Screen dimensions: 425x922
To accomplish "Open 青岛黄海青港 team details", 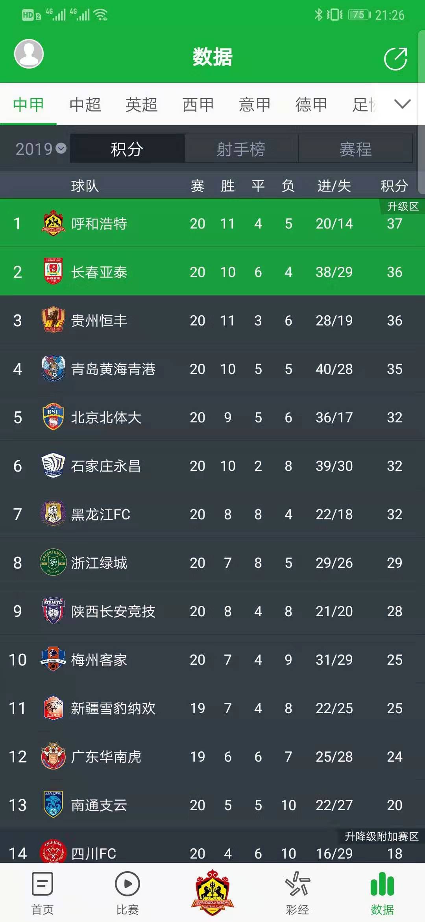I will click(213, 369).
